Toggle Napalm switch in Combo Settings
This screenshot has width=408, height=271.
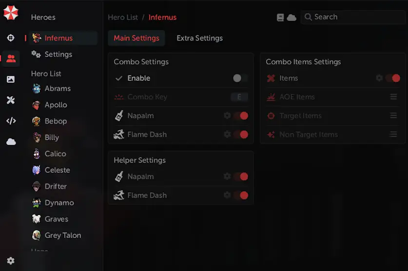[241, 116]
